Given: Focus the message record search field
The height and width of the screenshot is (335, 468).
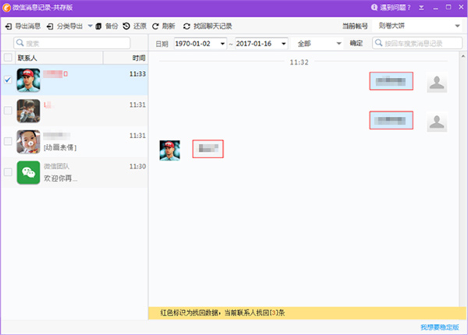Looking at the screenshot, I should 417,43.
